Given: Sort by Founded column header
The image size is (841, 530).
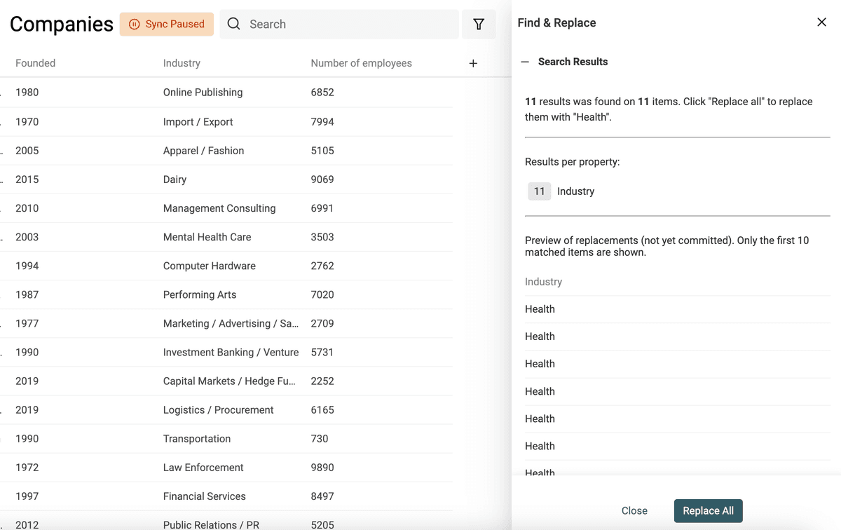Looking at the screenshot, I should tap(35, 63).
